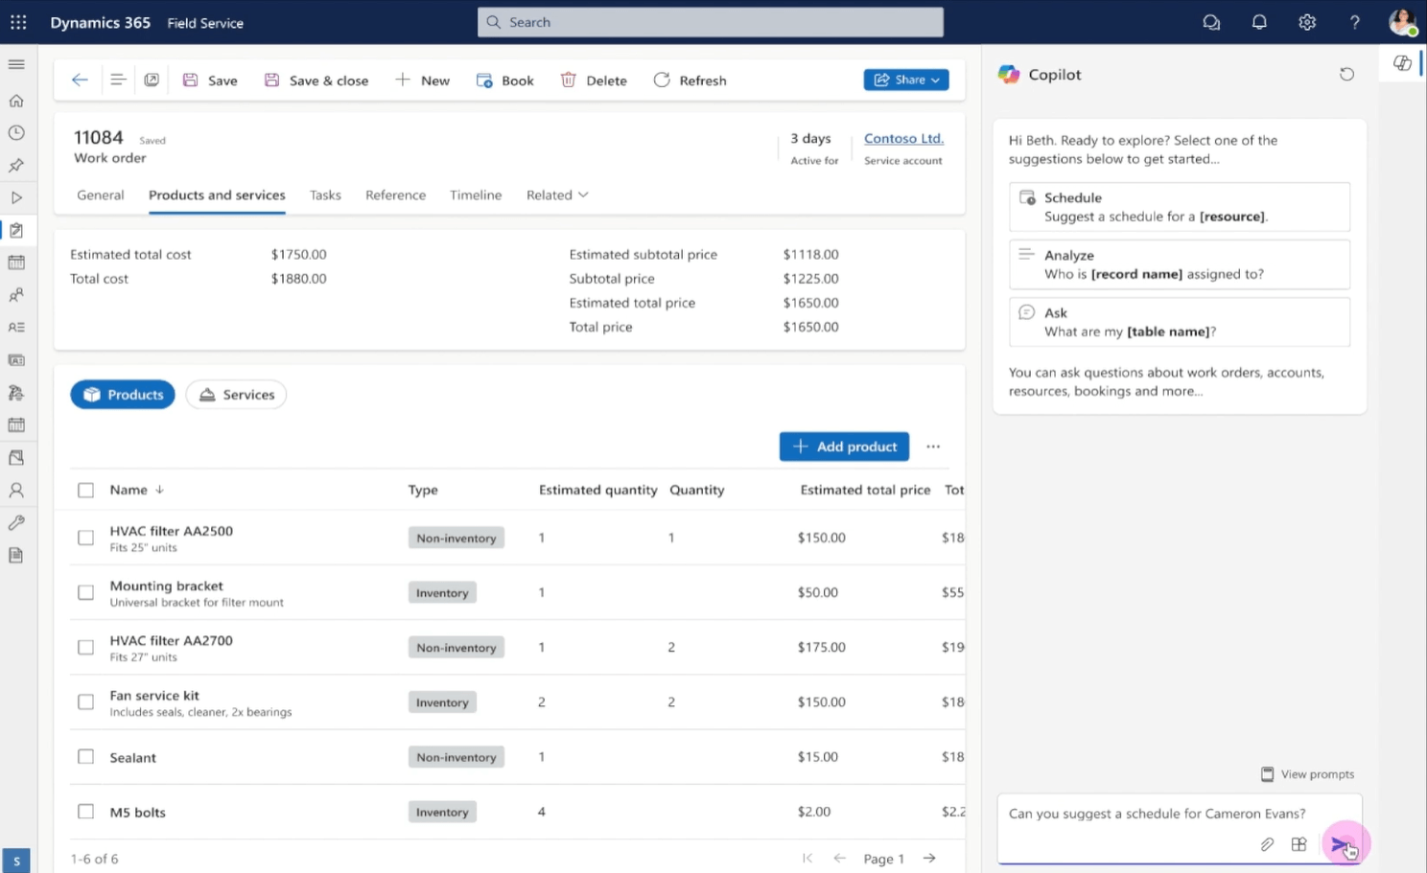Viewport: 1427px width, 873px height.
Task: Open View prompts
Action: (x=1307, y=774)
